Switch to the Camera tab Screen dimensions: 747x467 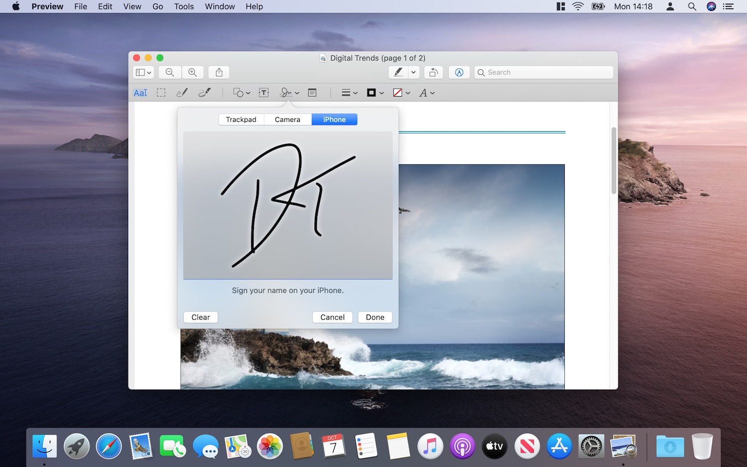[287, 119]
